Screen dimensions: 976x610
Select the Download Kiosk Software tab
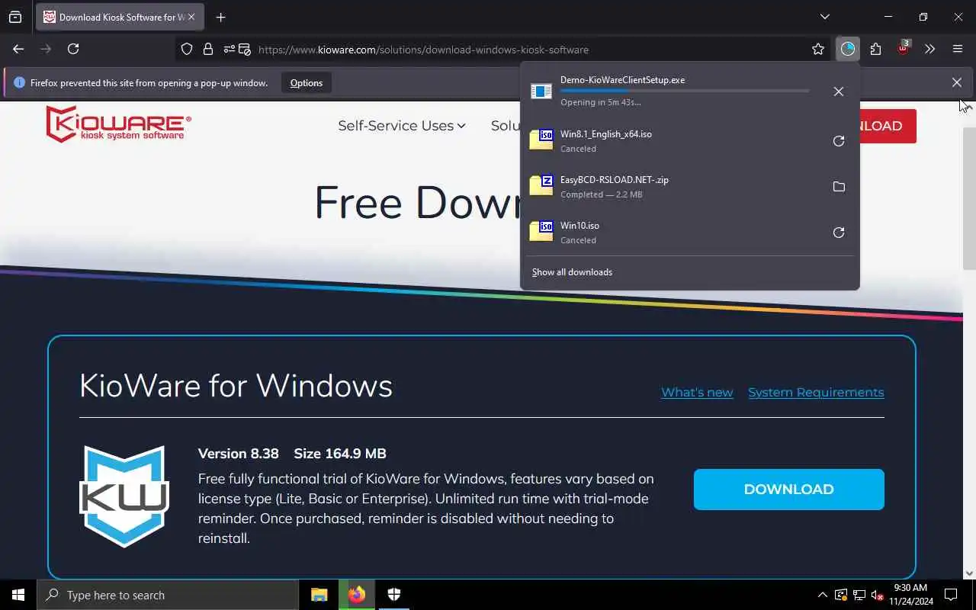[x=119, y=17]
